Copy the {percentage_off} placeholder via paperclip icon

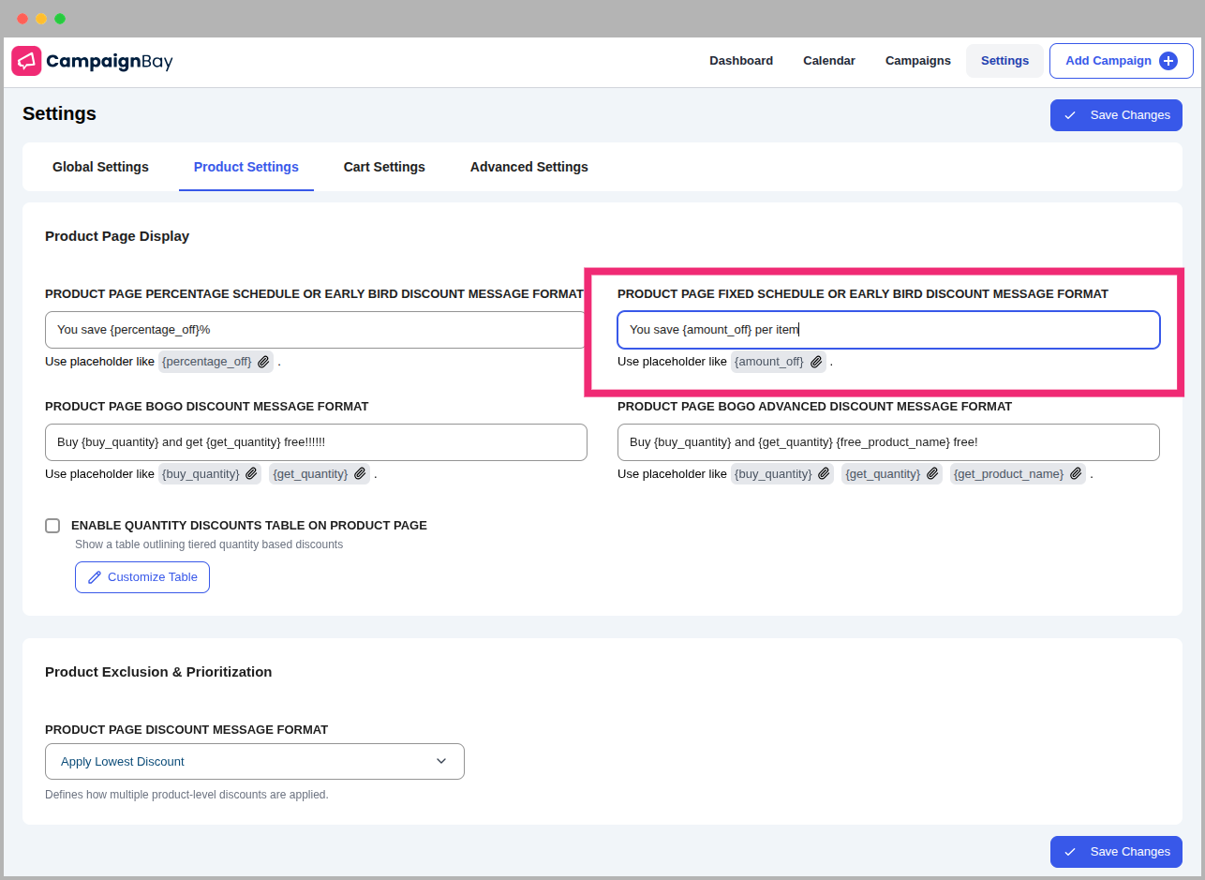pyautogui.click(x=264, y=362)
